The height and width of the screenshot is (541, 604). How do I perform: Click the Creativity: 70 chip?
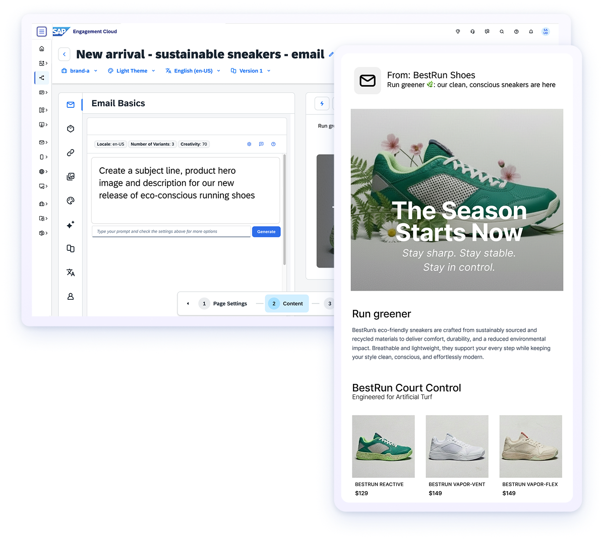(x=194, y=144)
